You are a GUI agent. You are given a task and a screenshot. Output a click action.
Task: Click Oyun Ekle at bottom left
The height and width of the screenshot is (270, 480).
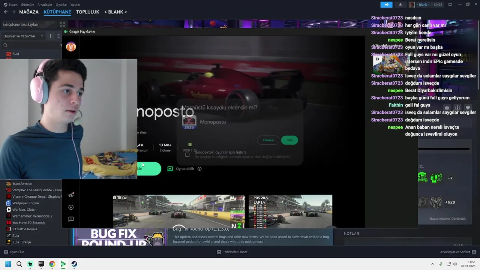(x=14, y=252)
